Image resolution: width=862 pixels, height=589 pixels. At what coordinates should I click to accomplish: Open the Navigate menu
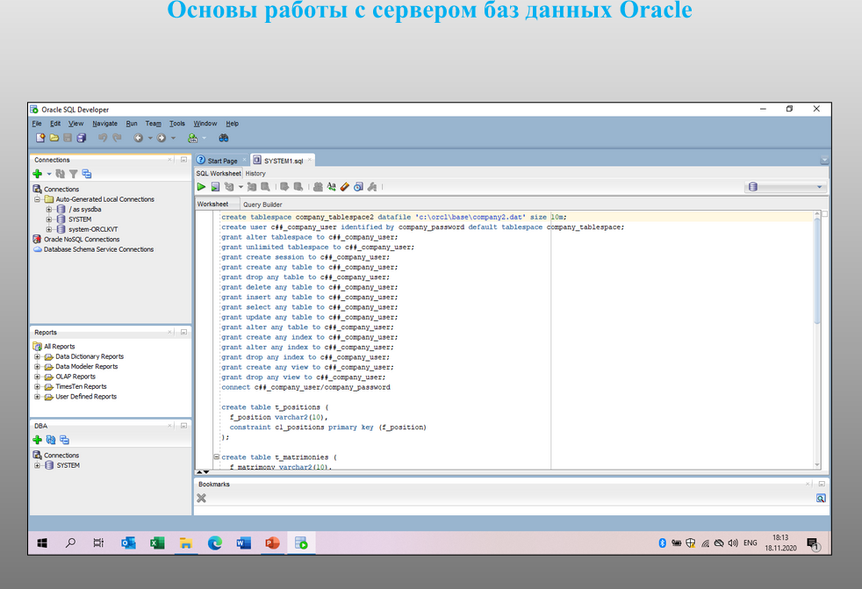[105, 124]
